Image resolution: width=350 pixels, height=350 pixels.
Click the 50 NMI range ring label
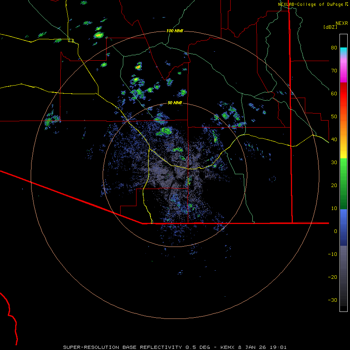(x=175, y=103)
